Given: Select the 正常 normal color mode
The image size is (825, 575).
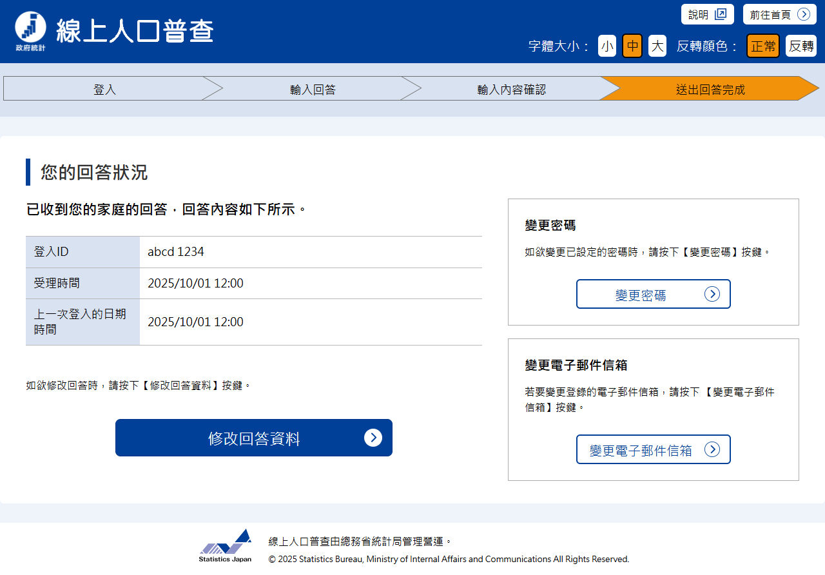Looking at the screenshot, I should click(x=763, y=46).
